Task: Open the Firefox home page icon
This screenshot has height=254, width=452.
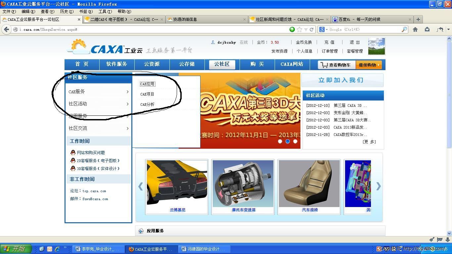Action: [x=415, y=29]
